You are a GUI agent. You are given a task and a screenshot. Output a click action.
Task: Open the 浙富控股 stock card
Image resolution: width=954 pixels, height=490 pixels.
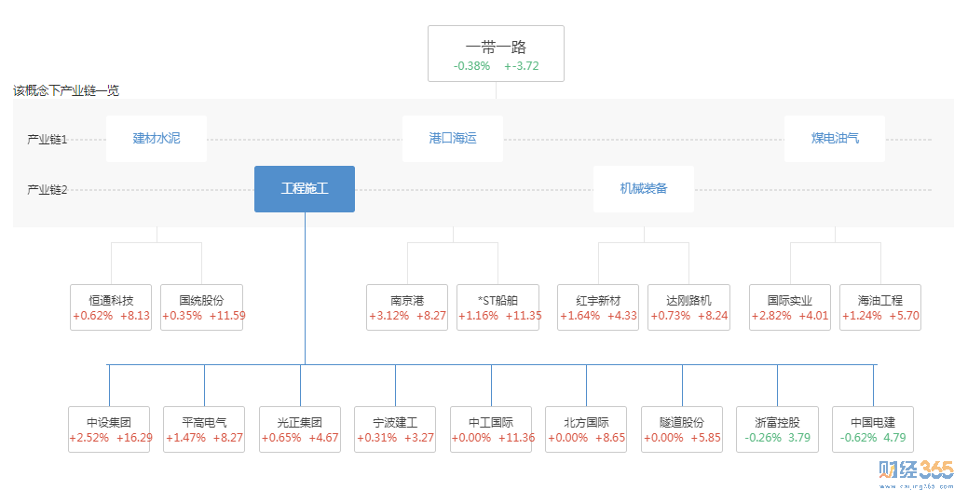pos(777,429)
